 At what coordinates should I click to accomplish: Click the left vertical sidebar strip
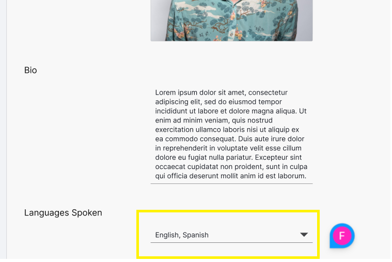[x=3, y=129]
